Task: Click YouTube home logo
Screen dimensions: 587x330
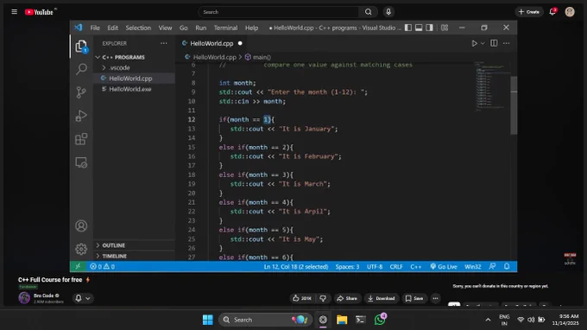Action: pos(39,12)
